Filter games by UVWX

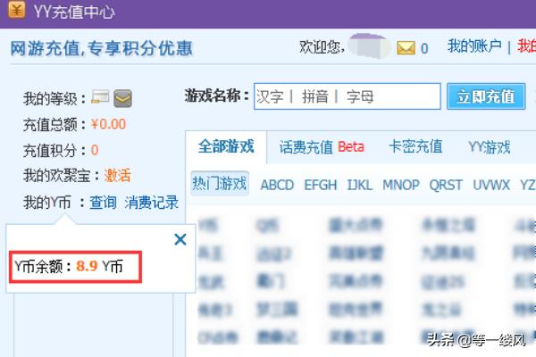[491, 185]
